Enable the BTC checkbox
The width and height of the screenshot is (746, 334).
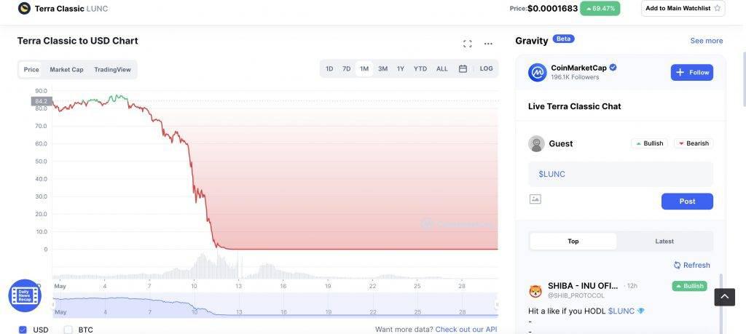68,330
